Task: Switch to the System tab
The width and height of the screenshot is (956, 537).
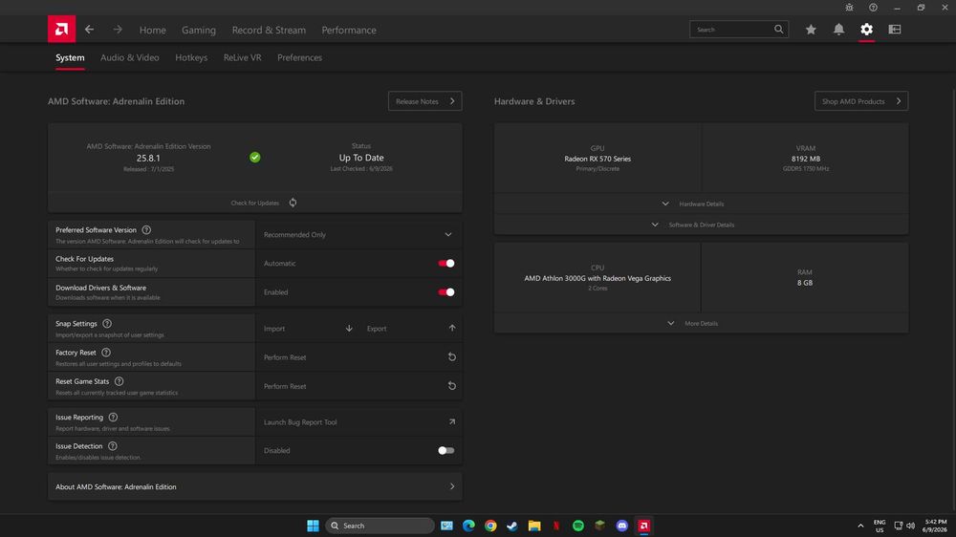Action: (70, 57)
